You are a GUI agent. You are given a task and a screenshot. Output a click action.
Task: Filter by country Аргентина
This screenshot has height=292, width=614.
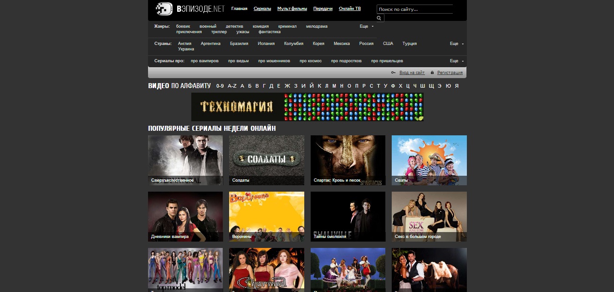[210, 44]
